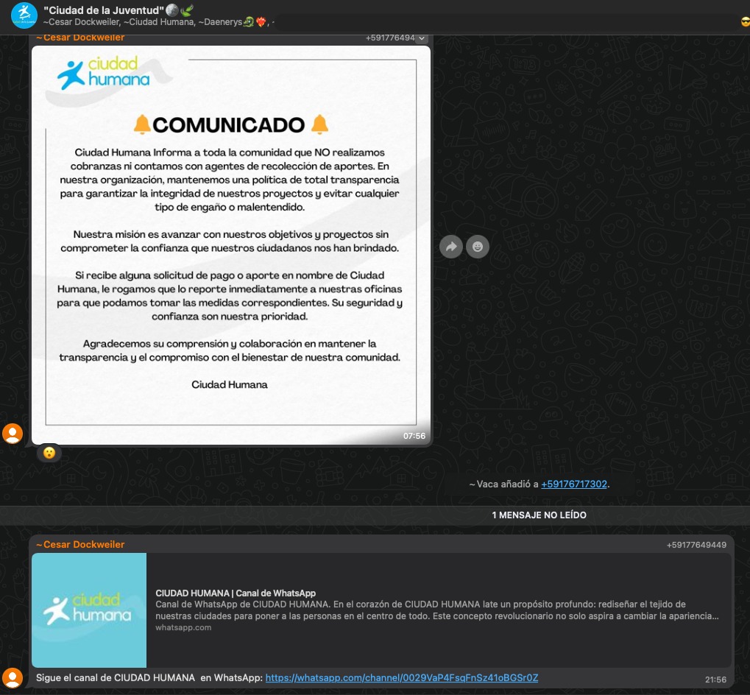Click the "1 MENSAJE NO LEÍDO" divider

[x=539, y=515]
